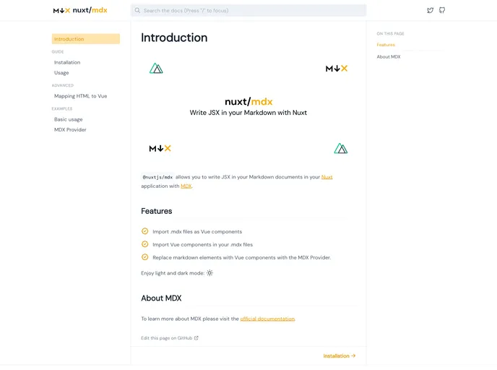
Task: Open Mapping HTML to Vue page
Action: tap(80, 96)
